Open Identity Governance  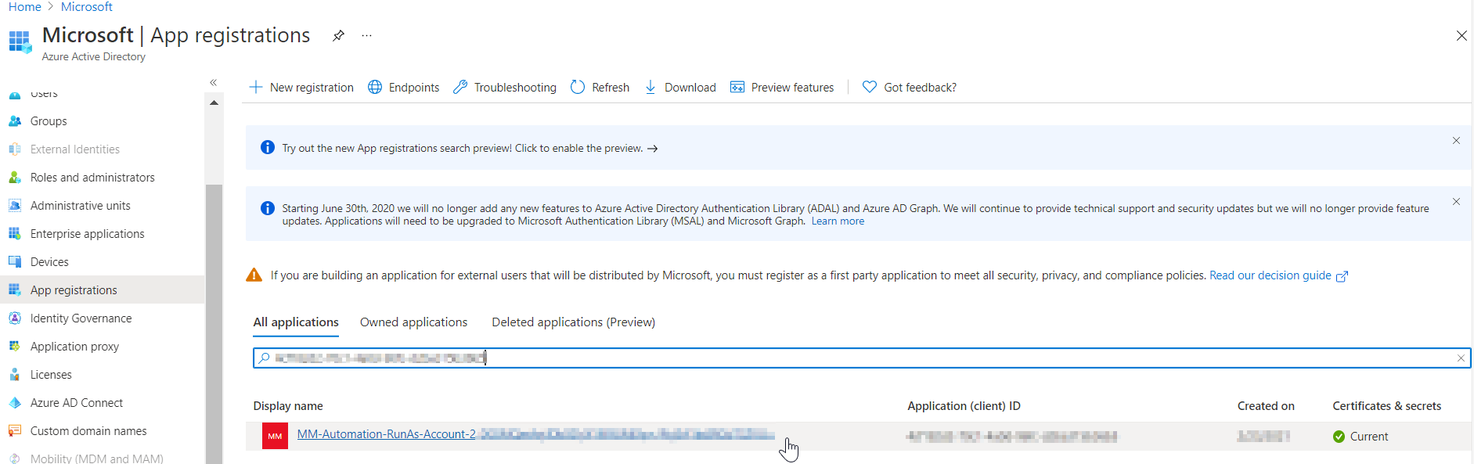pyautogui.click(x=81, y=318)
